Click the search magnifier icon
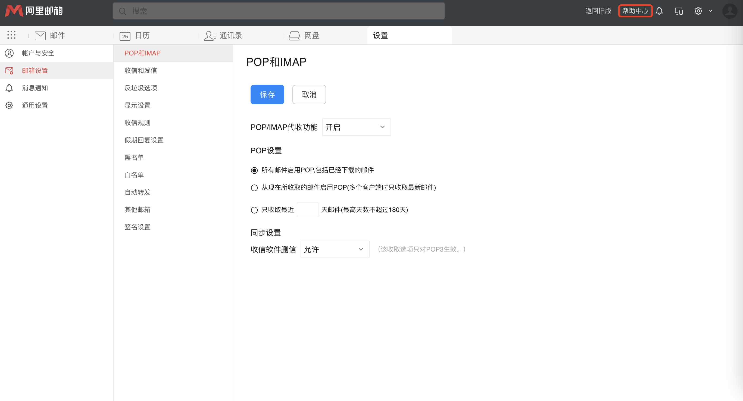 [123, 11]
